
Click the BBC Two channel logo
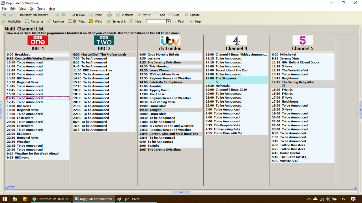104,40
